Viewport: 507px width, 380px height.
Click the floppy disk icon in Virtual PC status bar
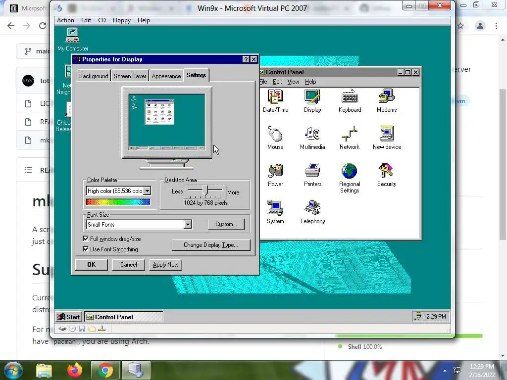tap(82, 329)
